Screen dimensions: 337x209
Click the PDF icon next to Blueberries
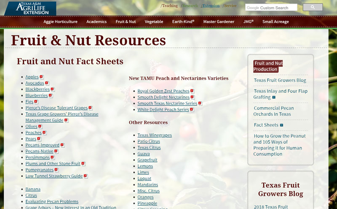(51, 95)
